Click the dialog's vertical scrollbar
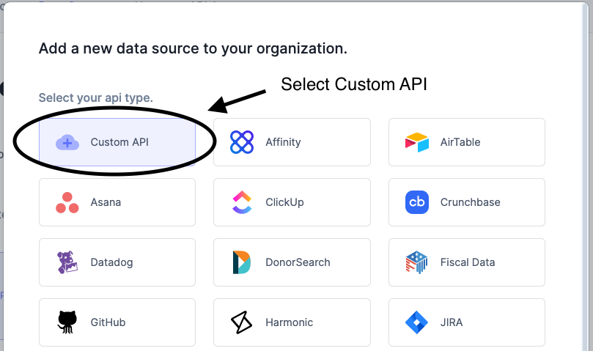This screenshot has height=351, width=593. pyautogui.click(x=586, y=177)
